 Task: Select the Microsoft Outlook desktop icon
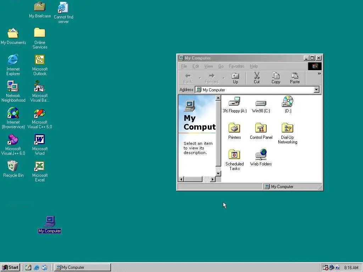click(40, 65)
